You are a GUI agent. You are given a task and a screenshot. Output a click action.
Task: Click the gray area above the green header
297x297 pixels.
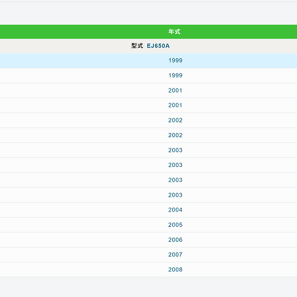148,14
